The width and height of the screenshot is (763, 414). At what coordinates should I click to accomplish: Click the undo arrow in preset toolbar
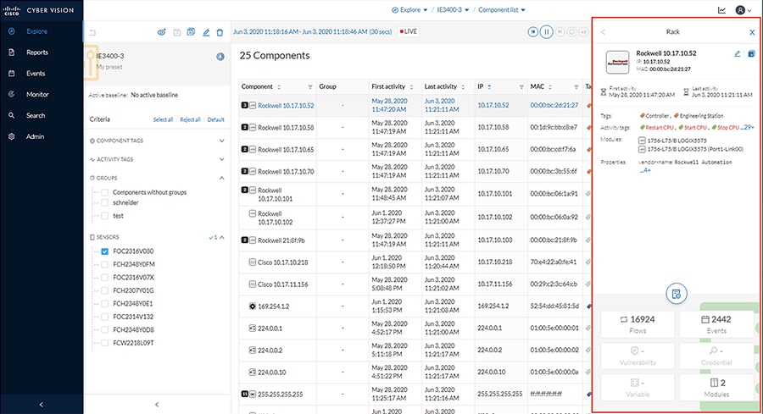coord(92,32)
